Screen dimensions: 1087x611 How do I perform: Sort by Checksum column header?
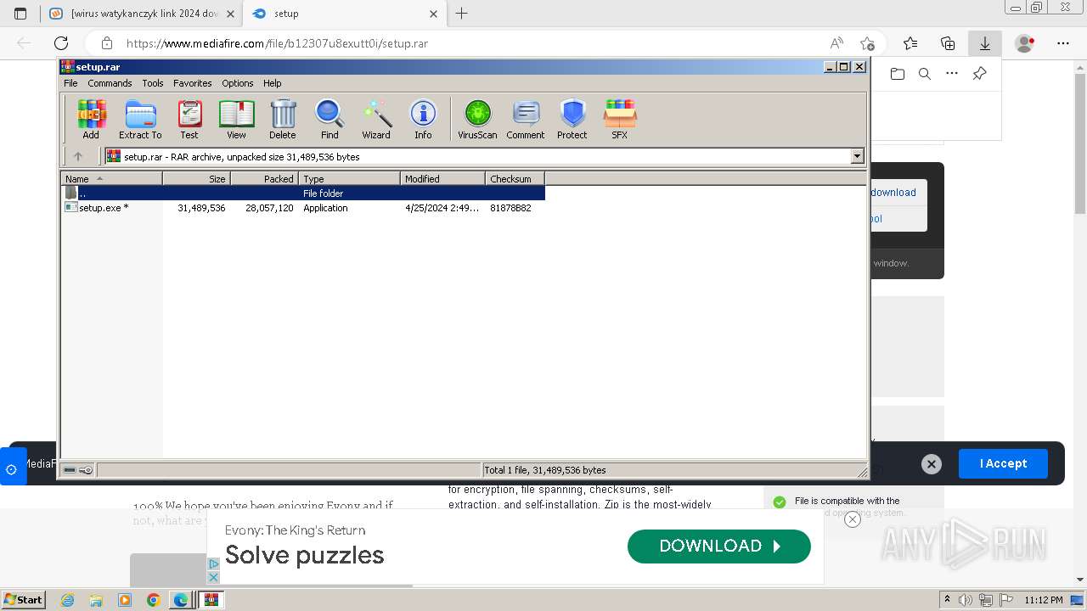515,178
